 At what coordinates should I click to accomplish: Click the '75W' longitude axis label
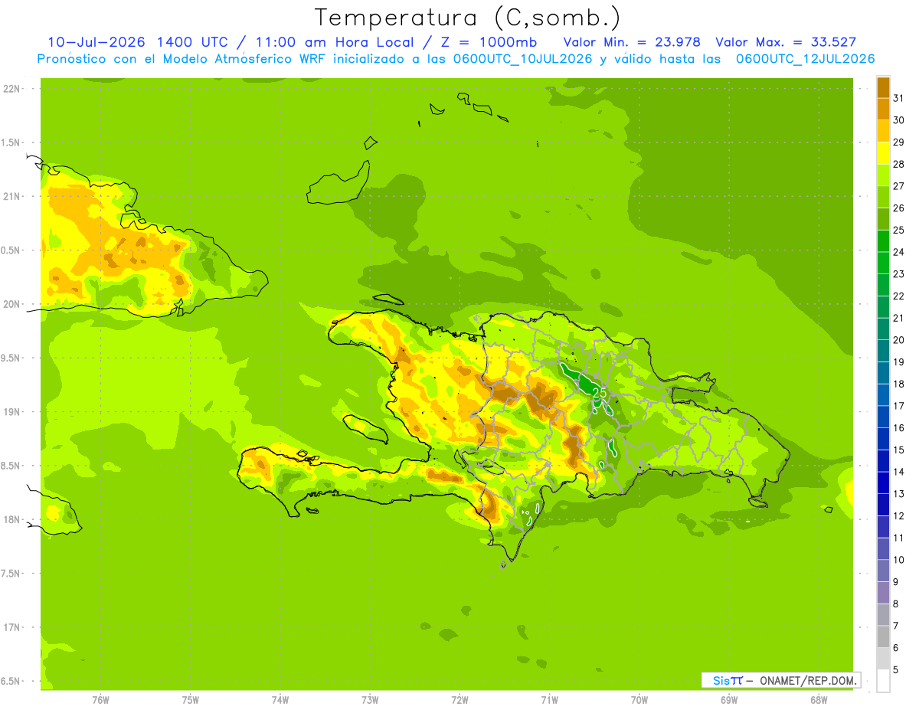coord(191,700)
